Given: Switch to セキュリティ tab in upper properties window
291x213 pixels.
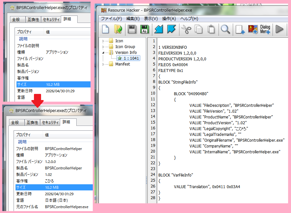Looking at the screenshot, I should pos(51,19).
